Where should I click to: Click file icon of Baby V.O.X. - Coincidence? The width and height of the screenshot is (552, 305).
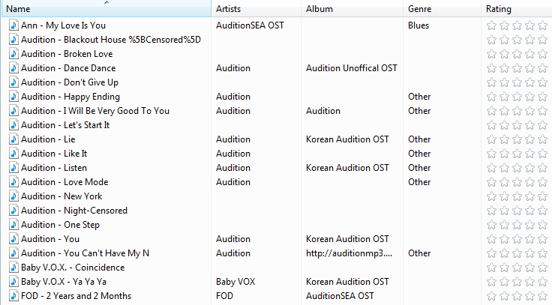[x=13, y=268]
